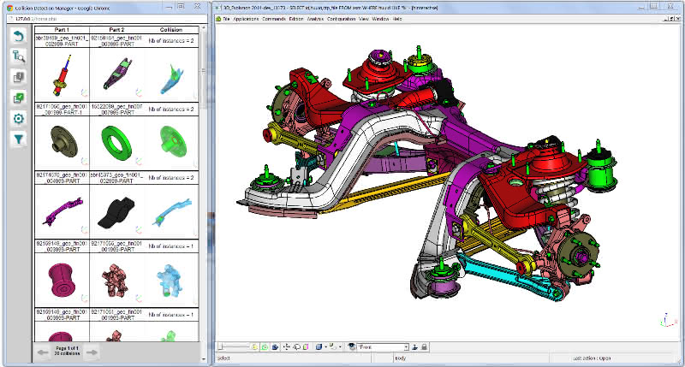Select the olive wheel hub flange thumbnail
The height and width of the screenshot is (367, 685).
[x=62, y=143]
